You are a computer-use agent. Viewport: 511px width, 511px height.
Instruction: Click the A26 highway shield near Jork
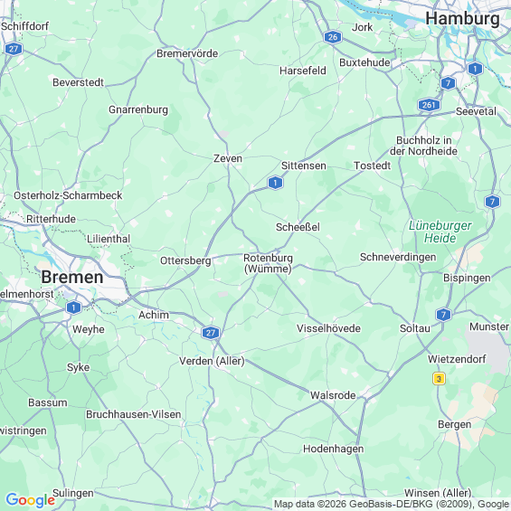pos(333,37)
